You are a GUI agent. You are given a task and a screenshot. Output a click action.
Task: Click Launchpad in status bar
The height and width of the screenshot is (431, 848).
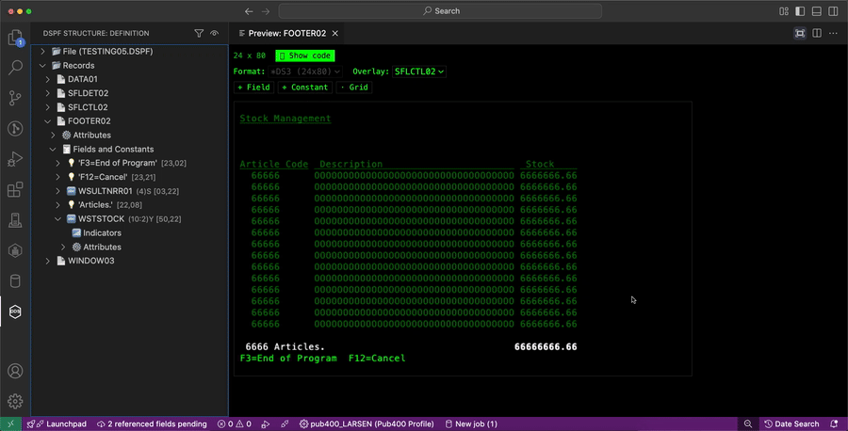coord(57,424)
